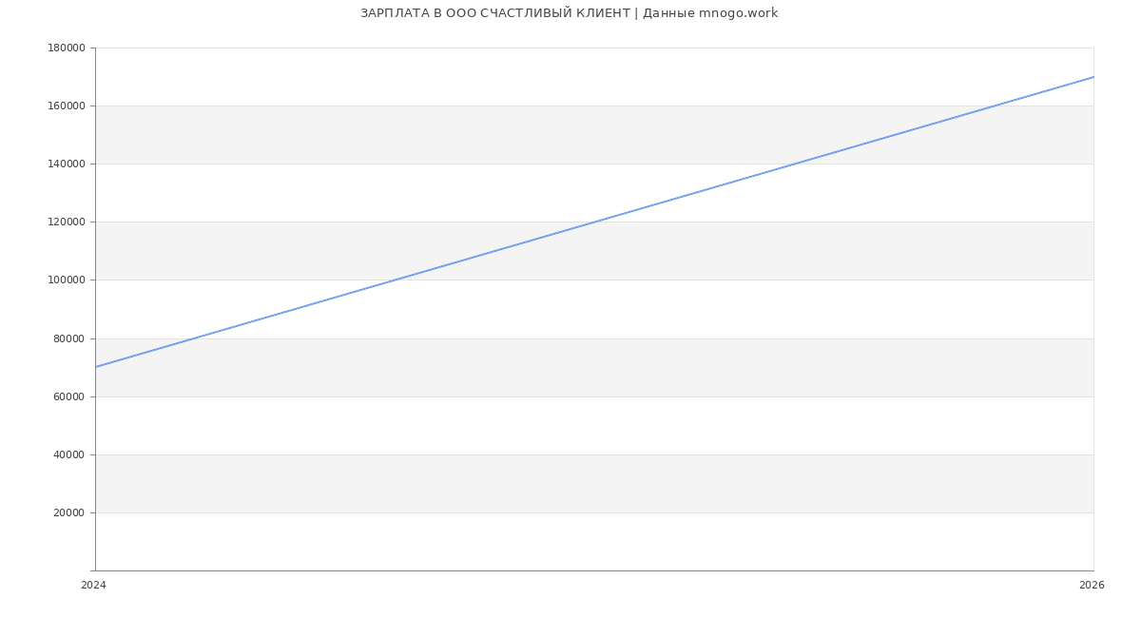Click the 80000 y-axis label
Image resolution: width=1141 pixels, height=618 pixels.
[68, 339]
